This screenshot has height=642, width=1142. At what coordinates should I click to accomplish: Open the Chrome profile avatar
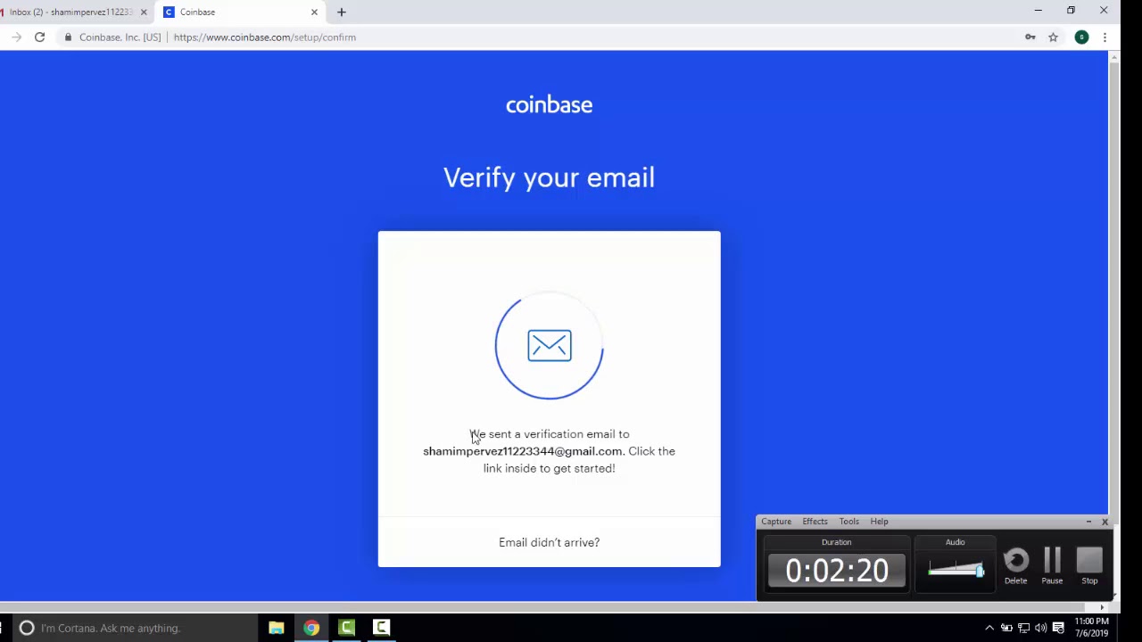[x=1081, y=37]
